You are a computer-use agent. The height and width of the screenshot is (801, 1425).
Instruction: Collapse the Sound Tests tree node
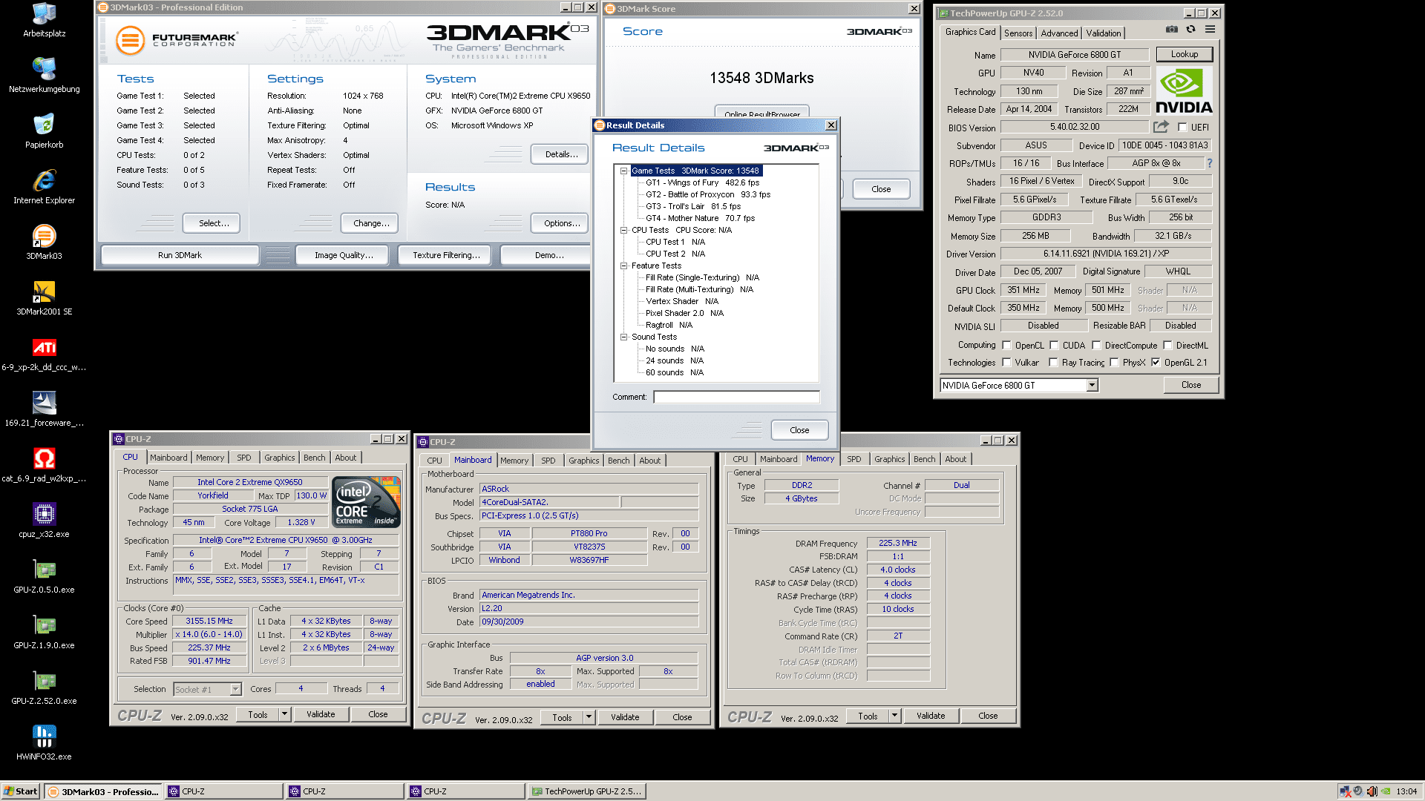tap(624, 337)
